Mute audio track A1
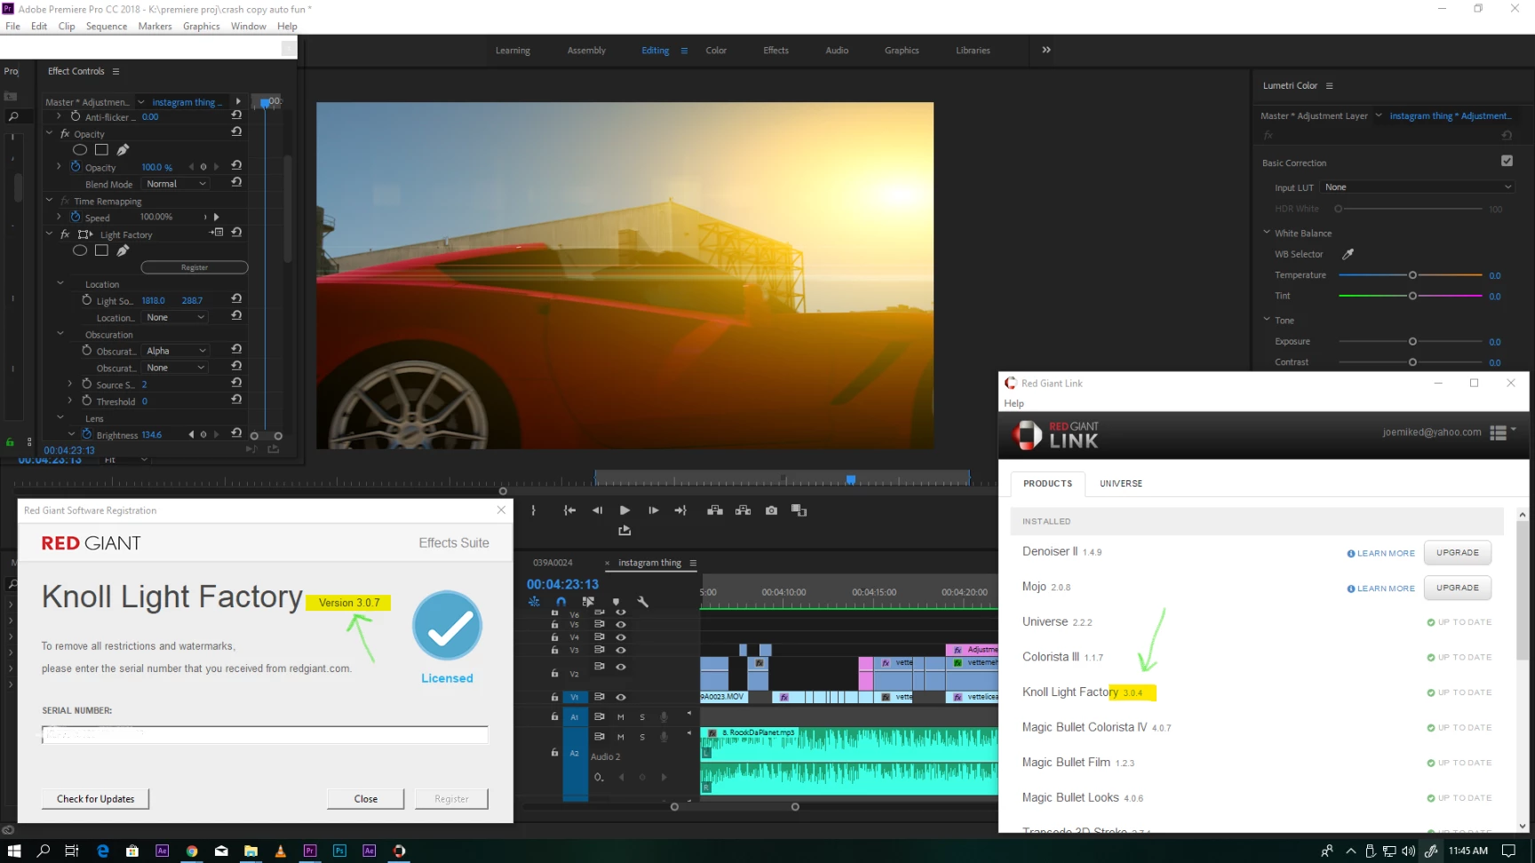 tap(620, 717)
